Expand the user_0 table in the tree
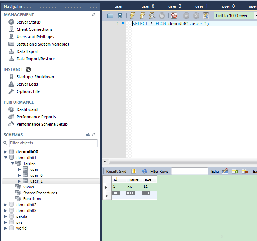257x241 pixels. click(x=19, y=175)
